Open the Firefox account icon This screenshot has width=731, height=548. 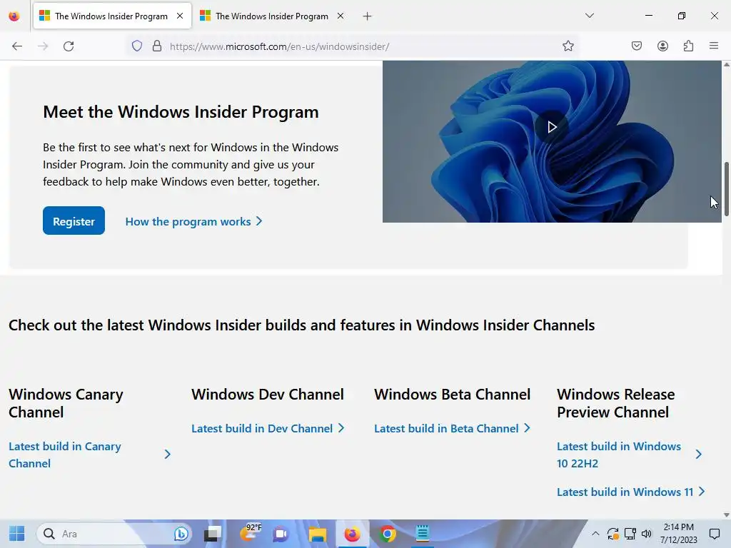[662, 46]
